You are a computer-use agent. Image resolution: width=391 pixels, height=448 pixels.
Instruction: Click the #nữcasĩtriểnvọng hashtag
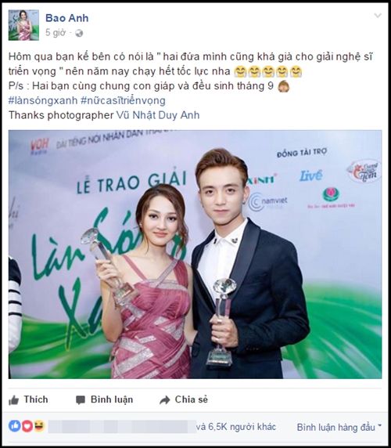coord(124,100)
